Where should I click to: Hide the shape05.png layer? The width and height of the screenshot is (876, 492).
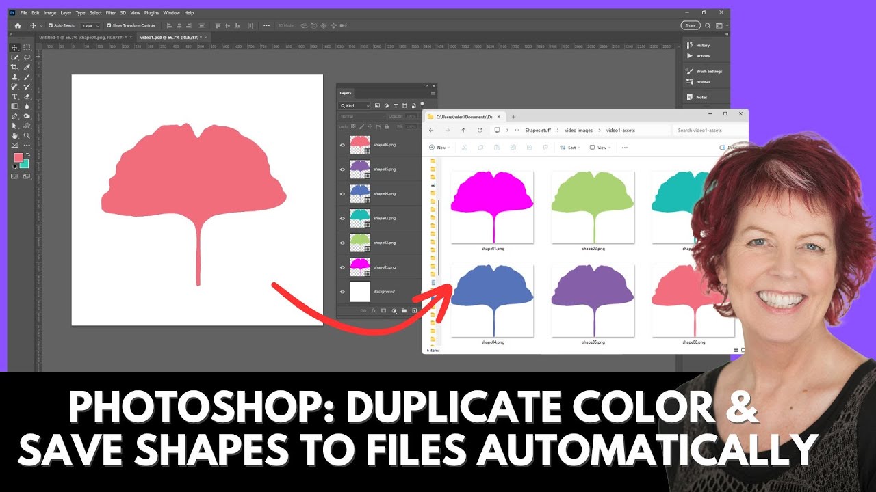(x=342, y=169)
